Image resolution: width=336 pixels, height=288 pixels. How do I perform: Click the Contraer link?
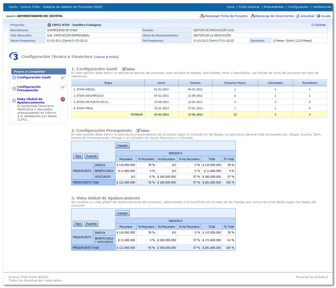pos(320,25)
